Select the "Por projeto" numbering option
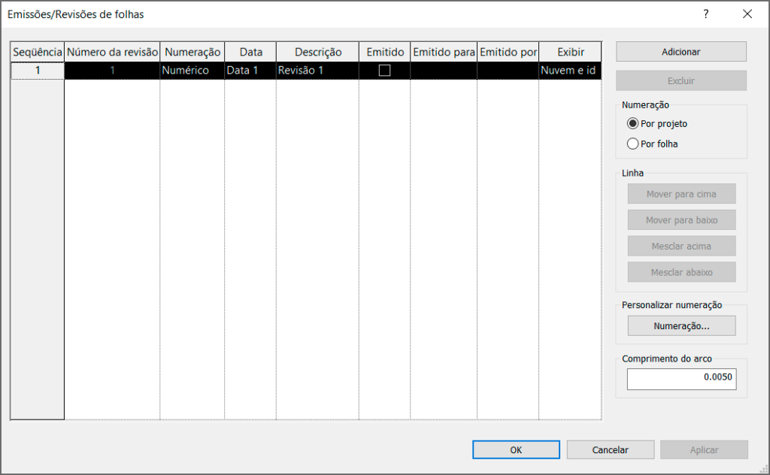Screen dimensions: 770x475 click(632, 123)
